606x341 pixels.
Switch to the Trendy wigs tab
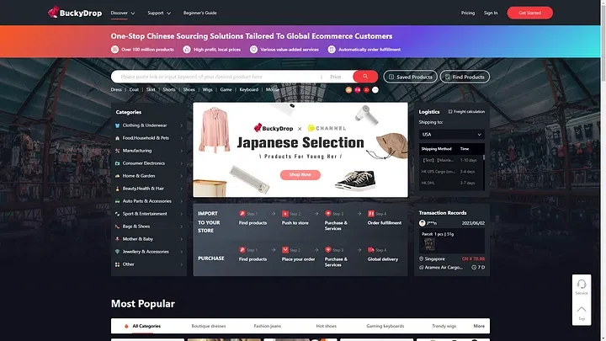[444, 326]
